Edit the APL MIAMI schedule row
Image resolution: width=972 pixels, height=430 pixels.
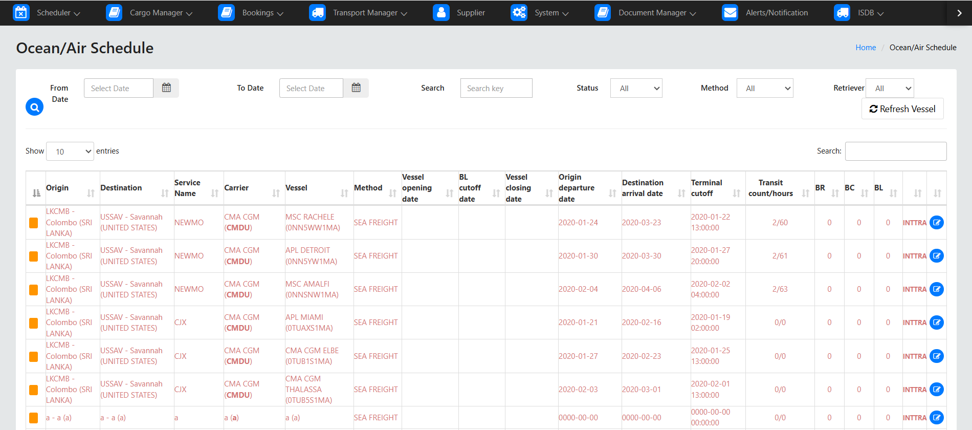[x=936, y=322]
